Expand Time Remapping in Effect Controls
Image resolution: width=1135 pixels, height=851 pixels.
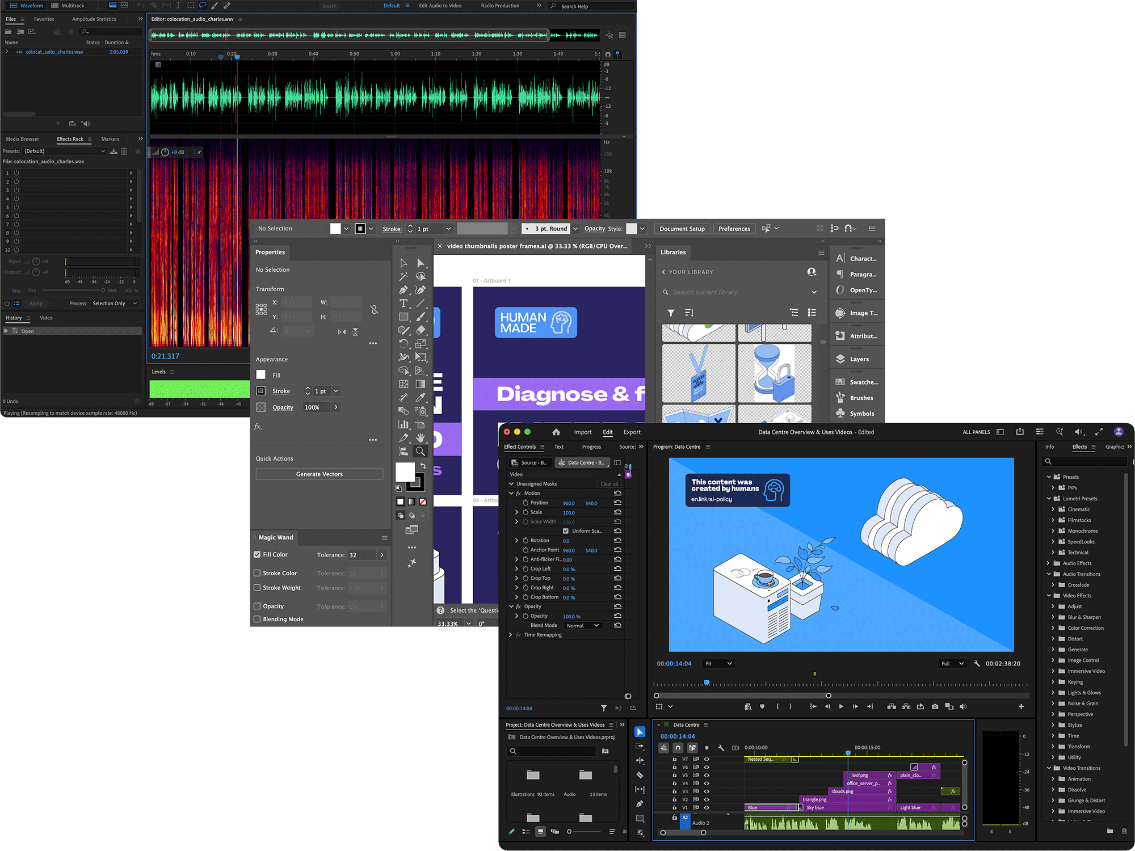511,635
